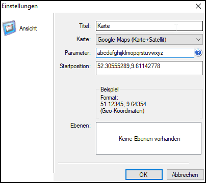Select the Keine Ebenen vorhanden text
This screenshot has height=183, width=206.
149,139
